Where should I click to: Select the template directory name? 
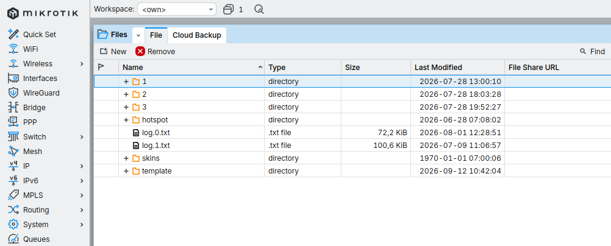coord(157,171)
